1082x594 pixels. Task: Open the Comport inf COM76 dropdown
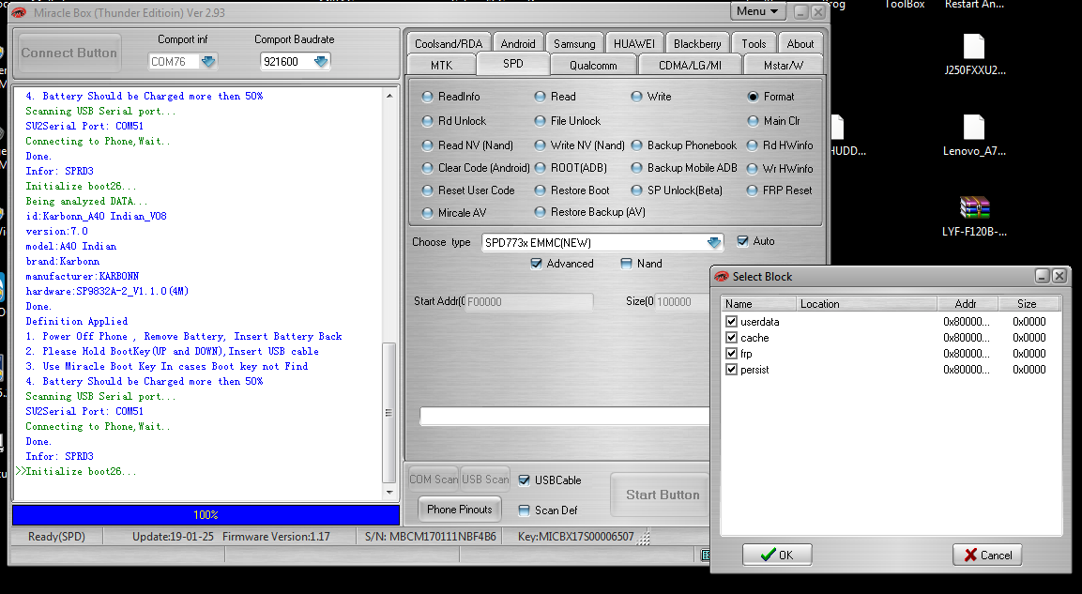[x=207, y=61]
